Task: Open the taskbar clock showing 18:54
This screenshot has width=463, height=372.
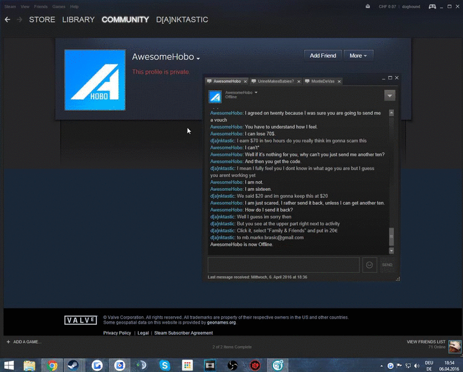Action: (449, 366)
